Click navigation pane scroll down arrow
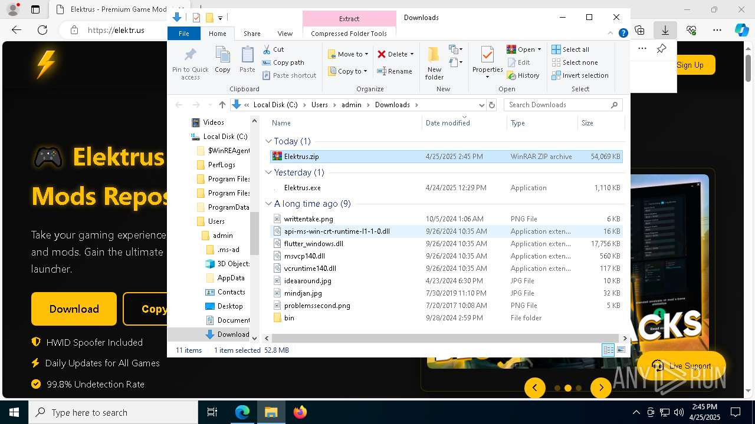 click(x=255, y=338)
